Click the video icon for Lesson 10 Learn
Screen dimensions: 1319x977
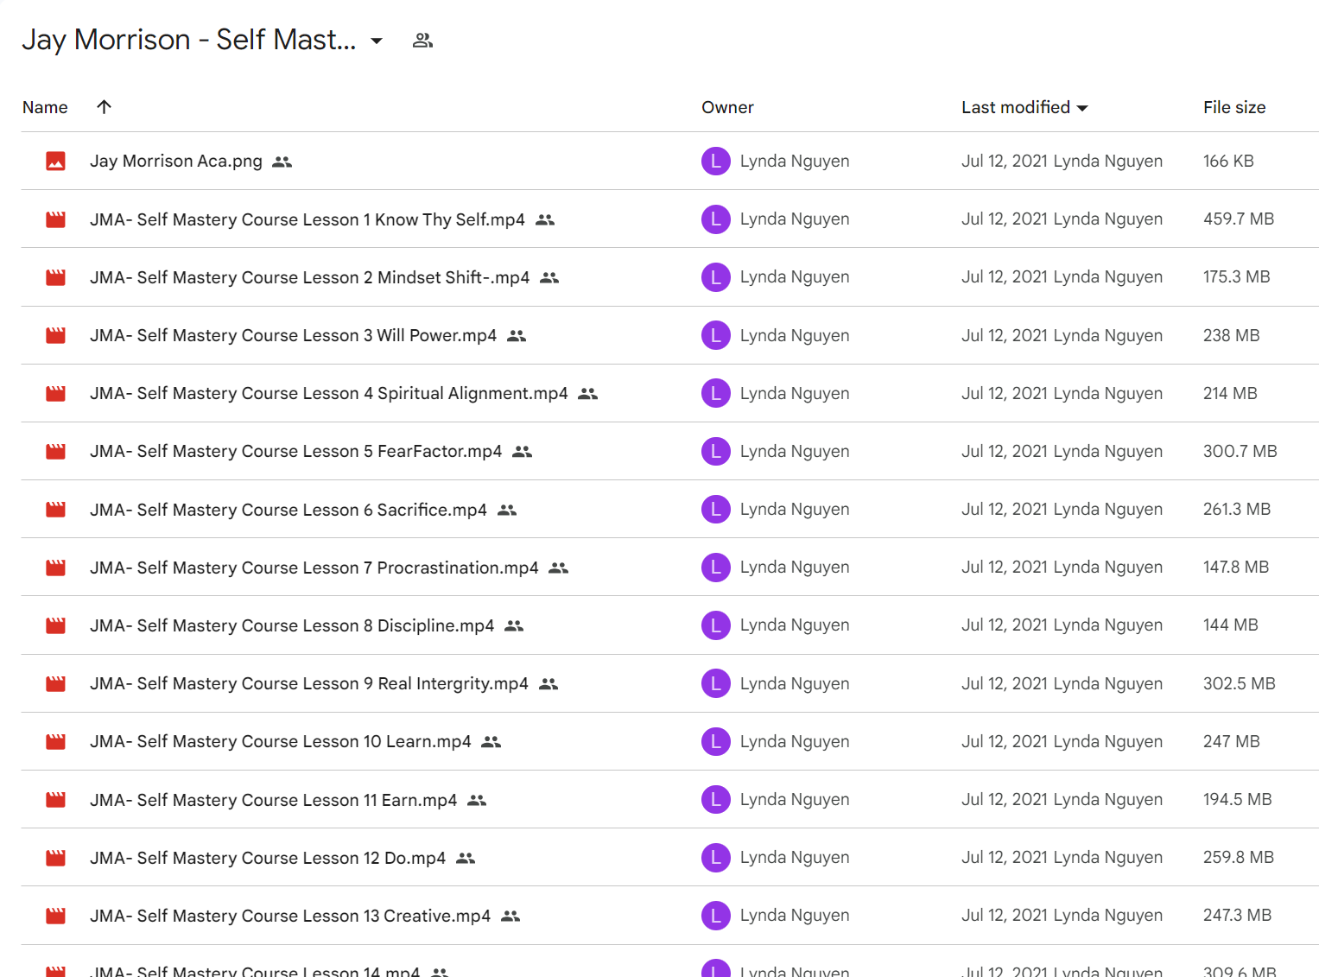click(x=56, y=741)
